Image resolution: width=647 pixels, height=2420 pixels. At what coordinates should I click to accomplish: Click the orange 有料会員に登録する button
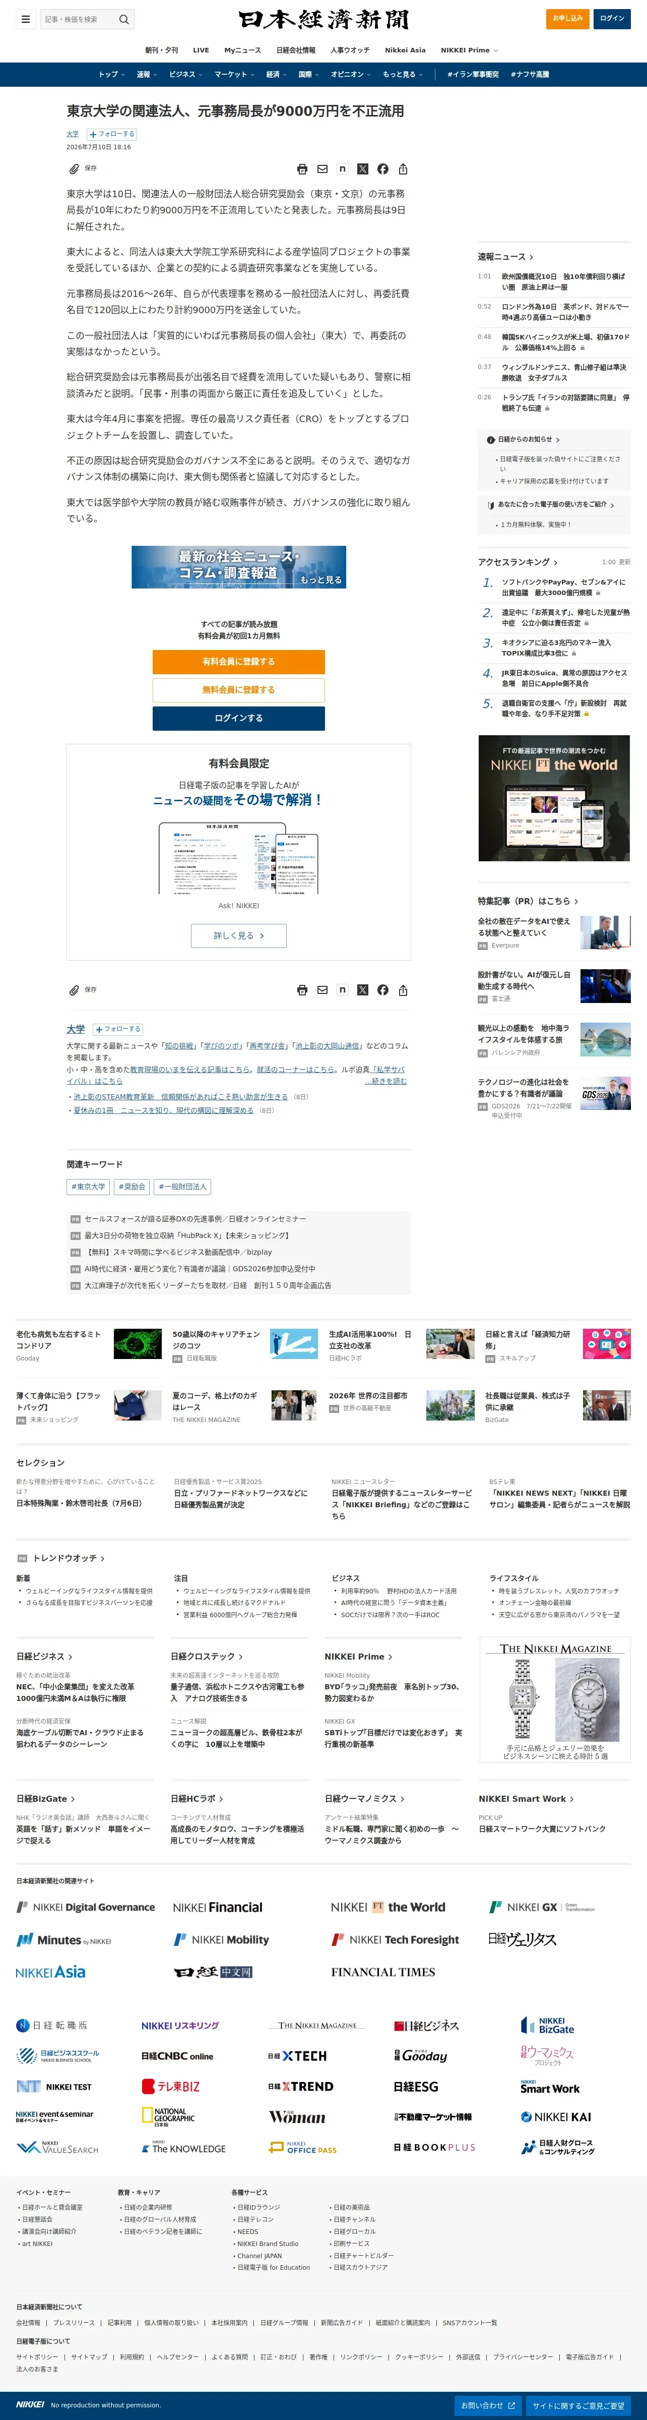(x=238, y=662)
